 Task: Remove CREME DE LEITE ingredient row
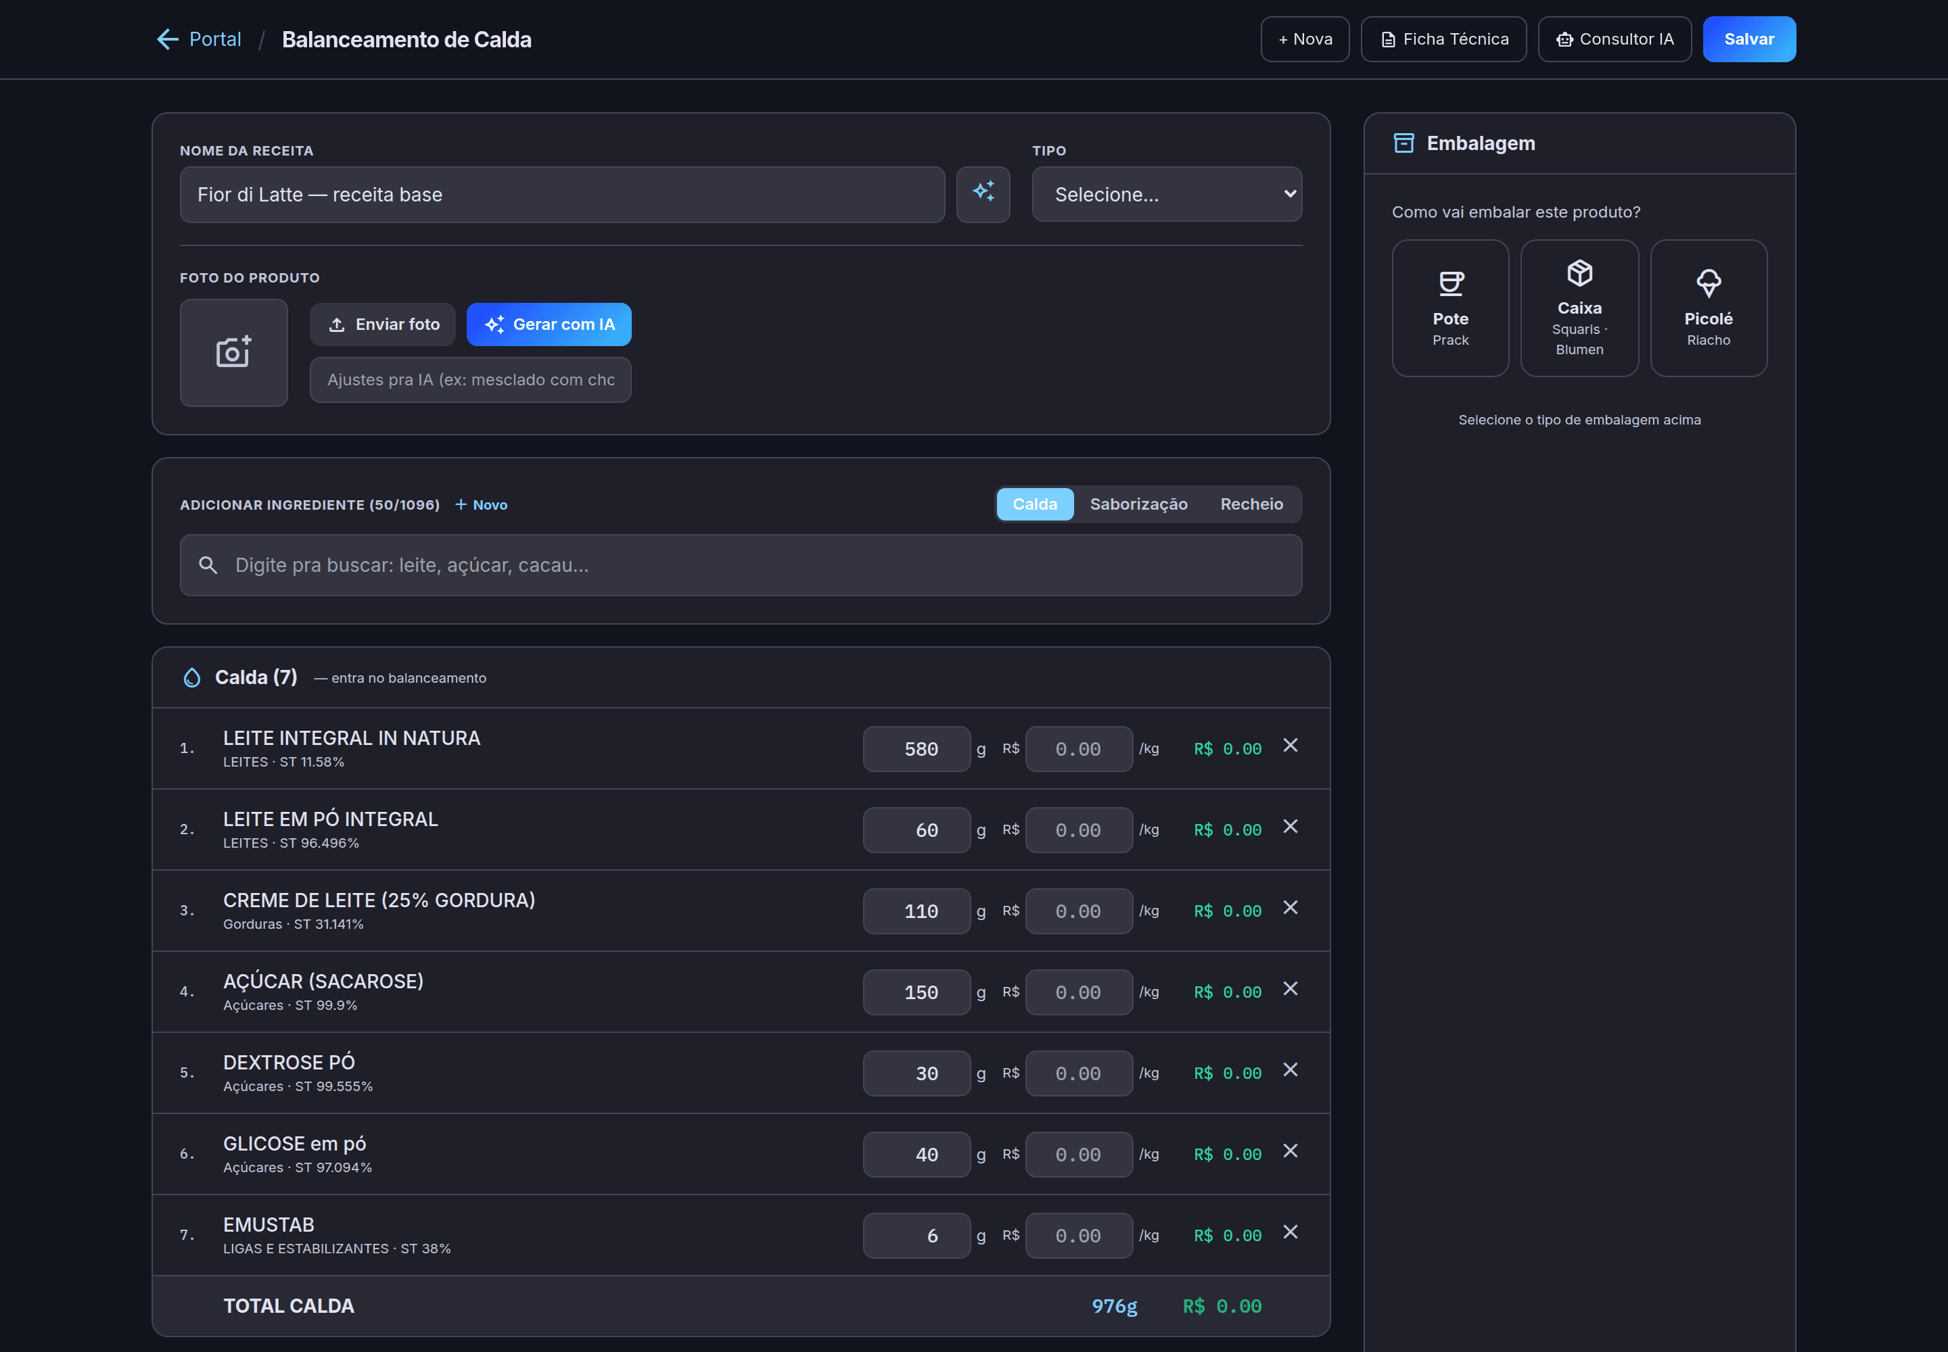pos(1289,907)
